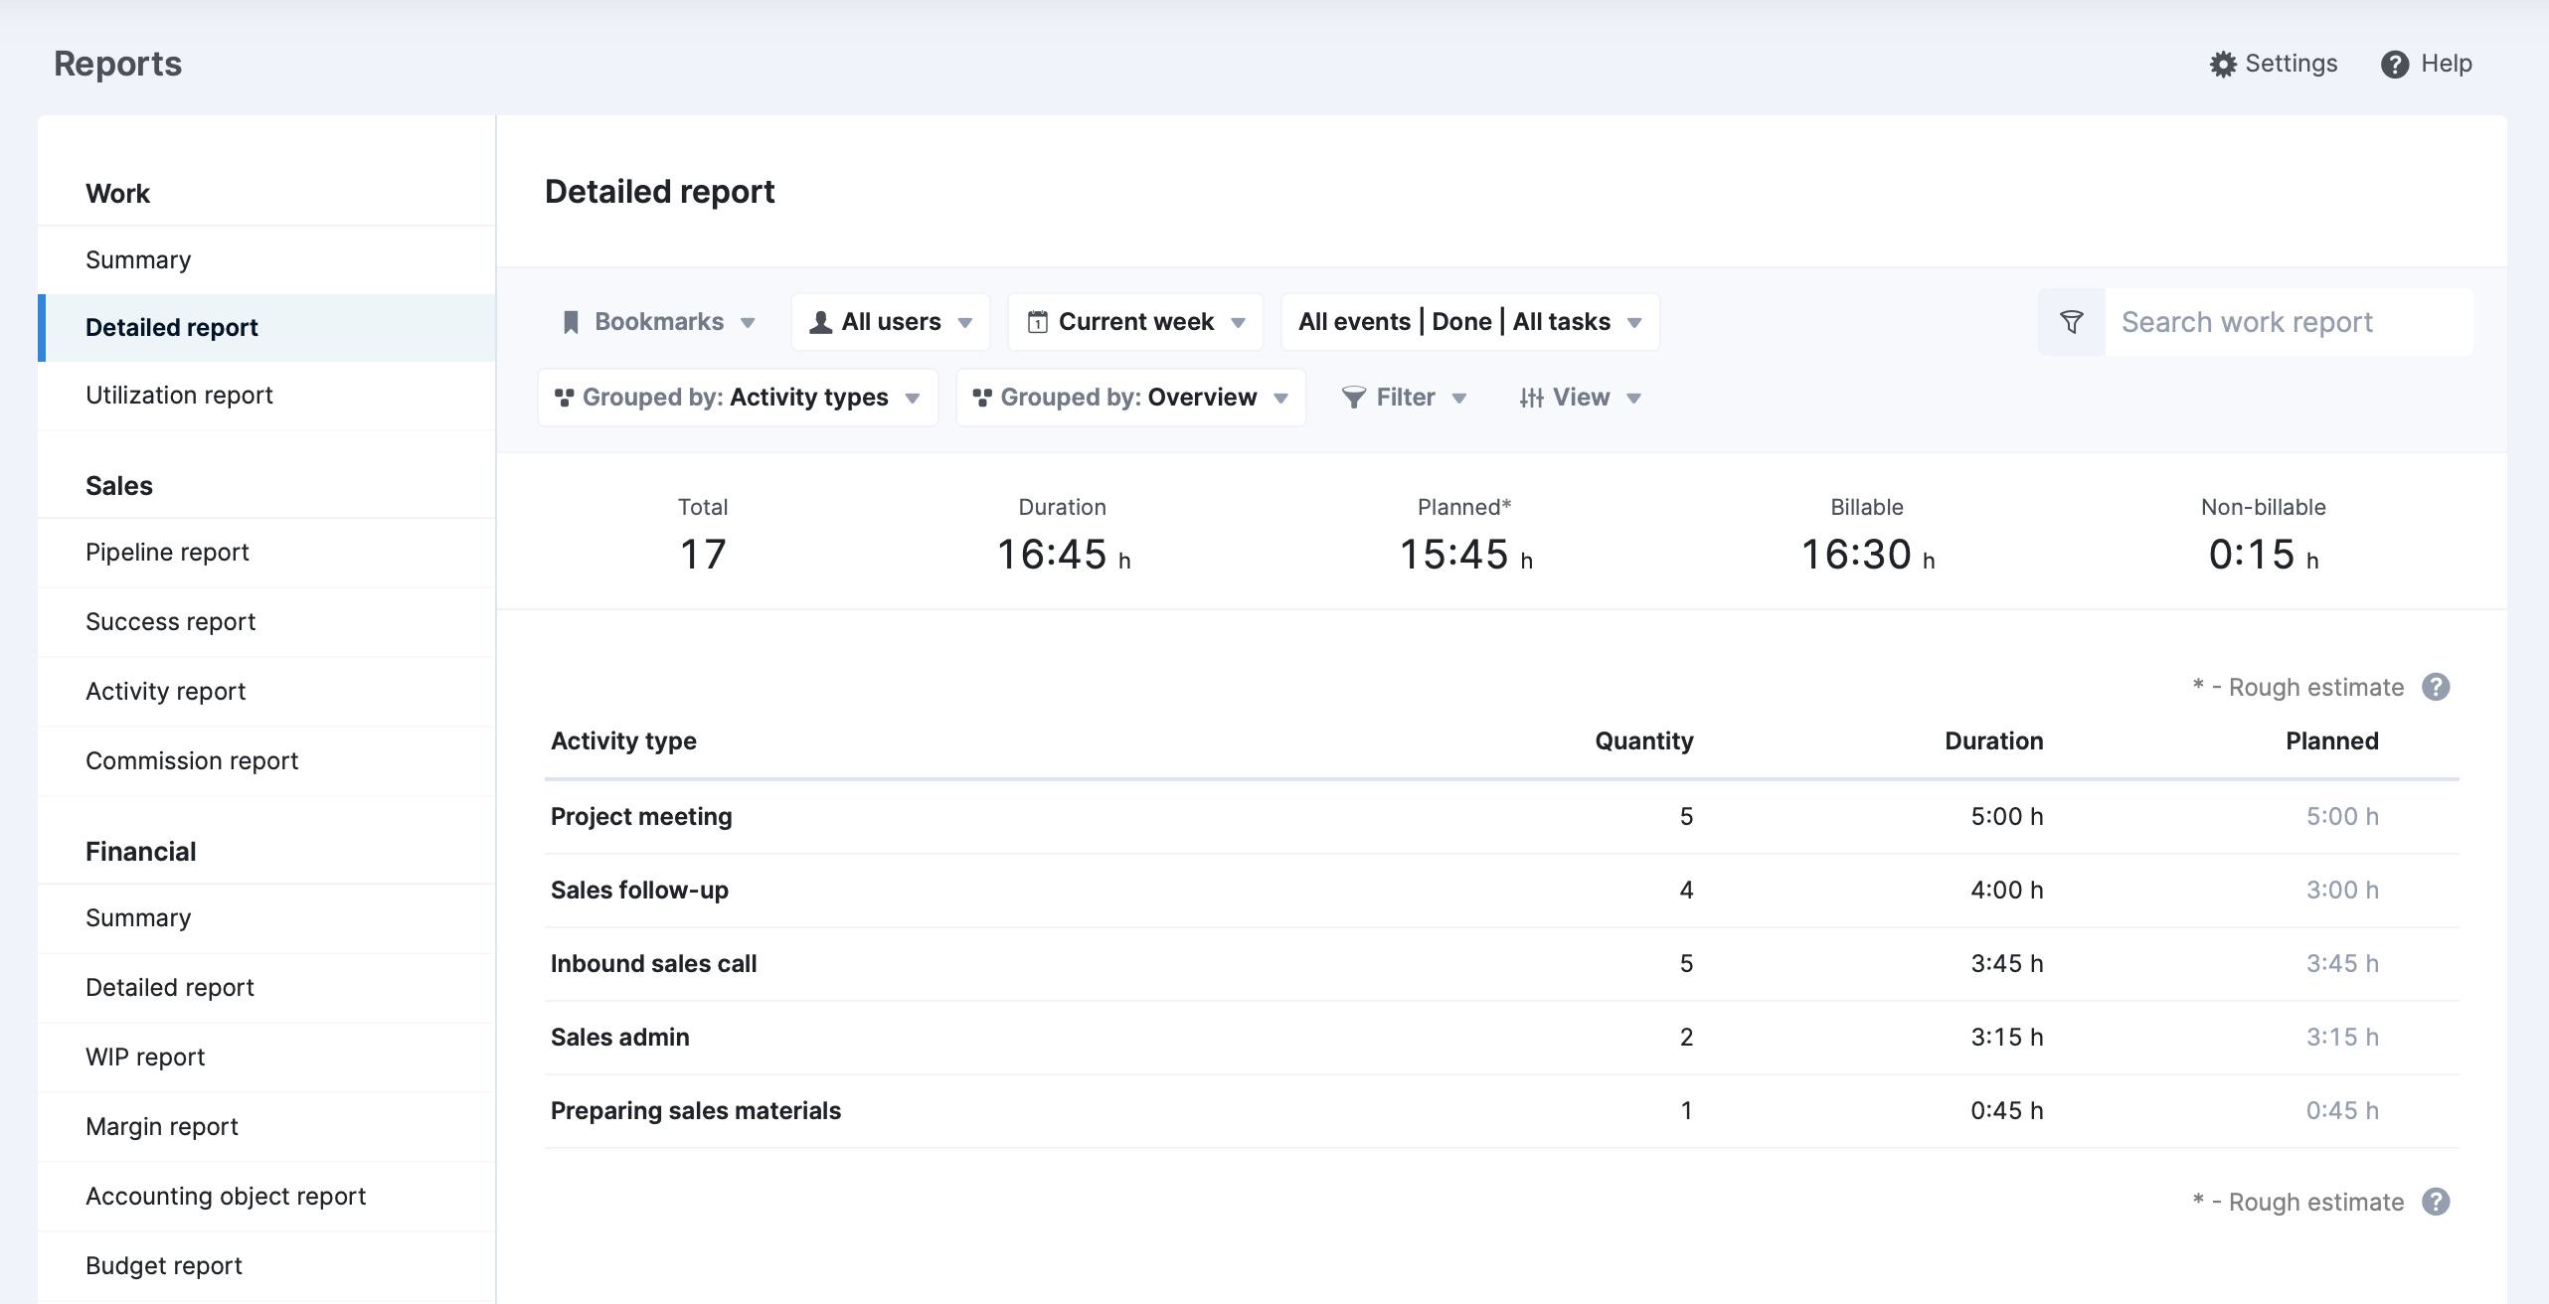Open Success report
2549x1304 pixels.
(266, 622)
